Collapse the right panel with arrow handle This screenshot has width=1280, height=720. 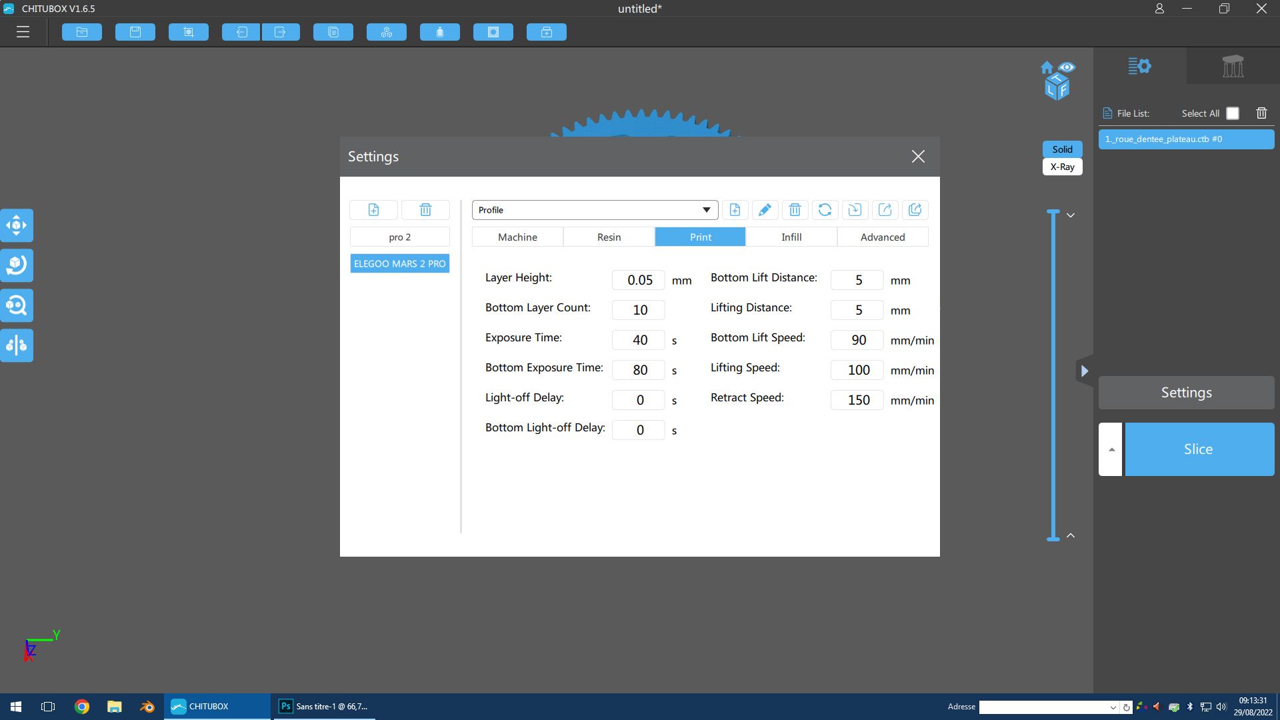coord(1084,371)
